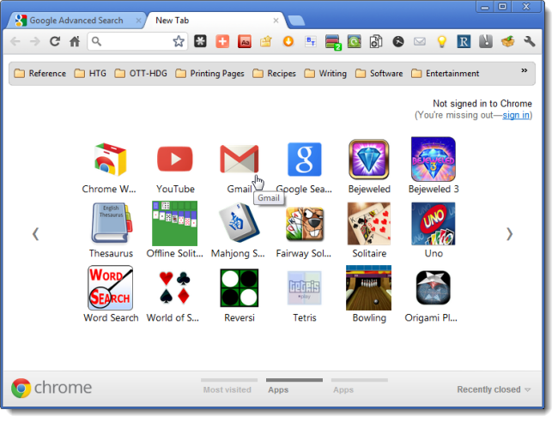
Task: Show hidden bookmarks with double chevron
Action: (x=525, y=70)
